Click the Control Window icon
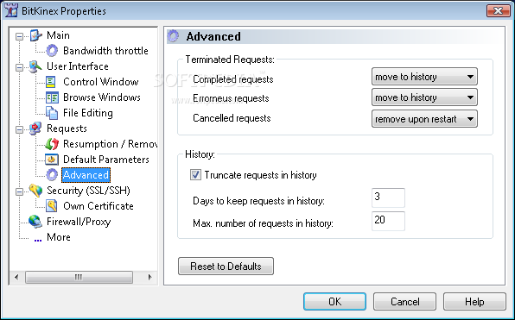 pyautogui.click(x=52, y=82)
